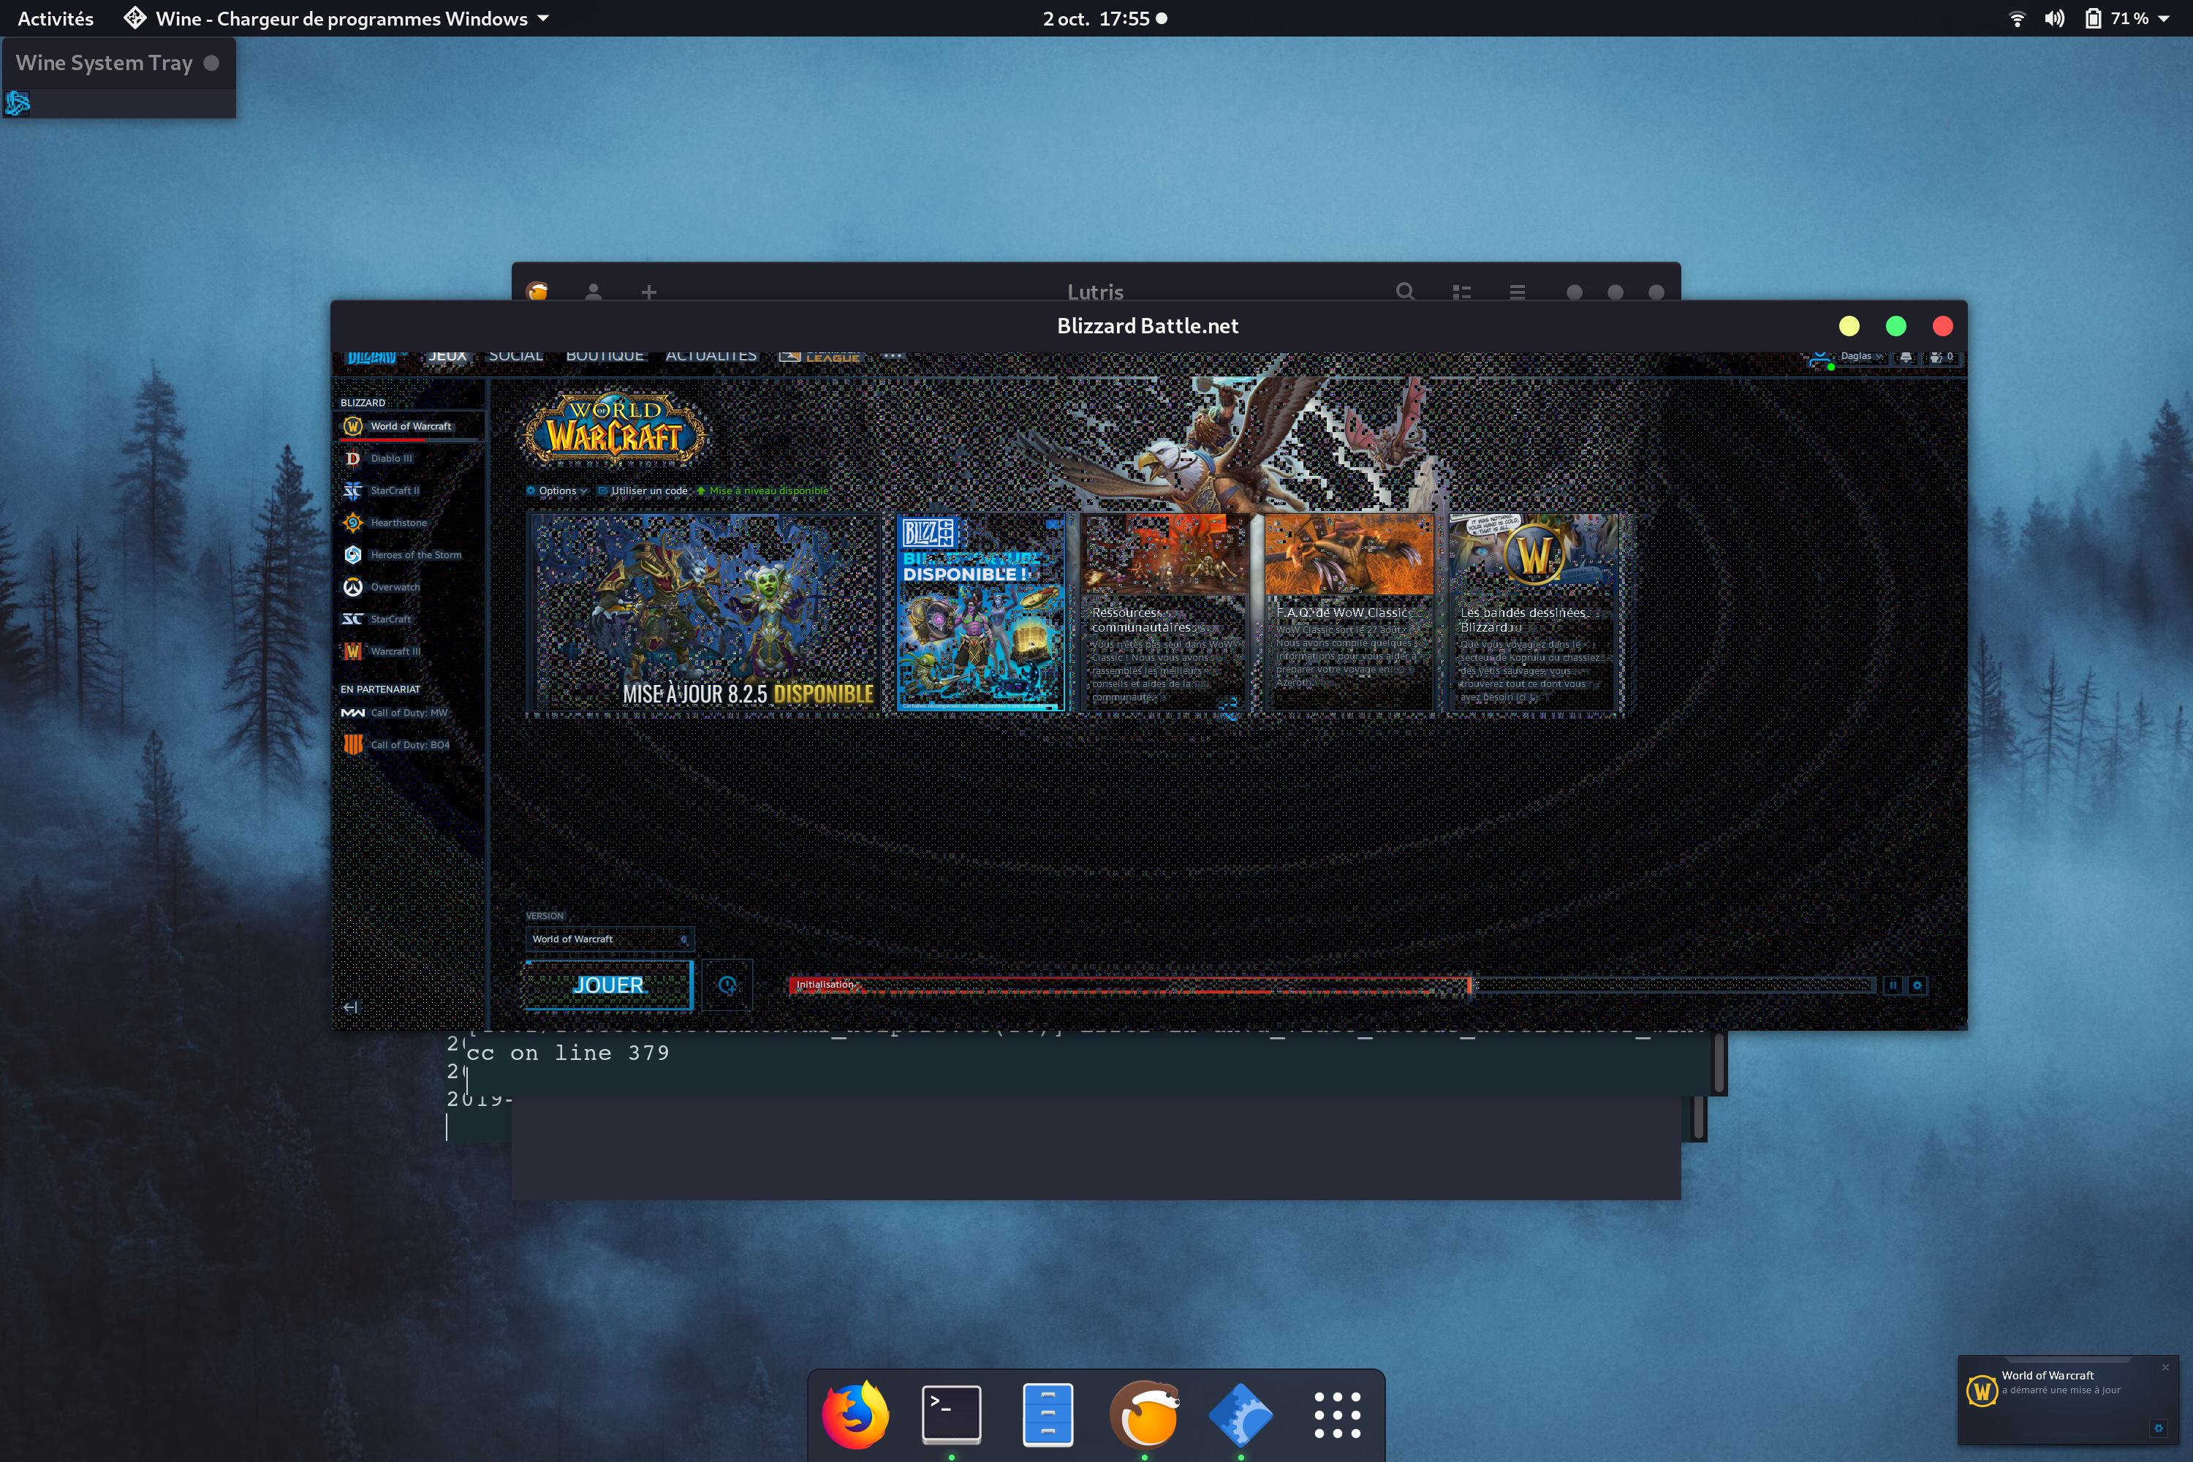
Task: Click the Utiliser un code link
Action: tap(648, 491)
